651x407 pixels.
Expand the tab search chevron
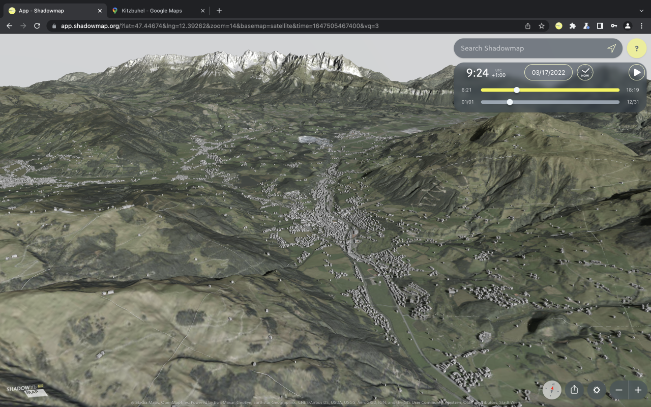[641, 11]
